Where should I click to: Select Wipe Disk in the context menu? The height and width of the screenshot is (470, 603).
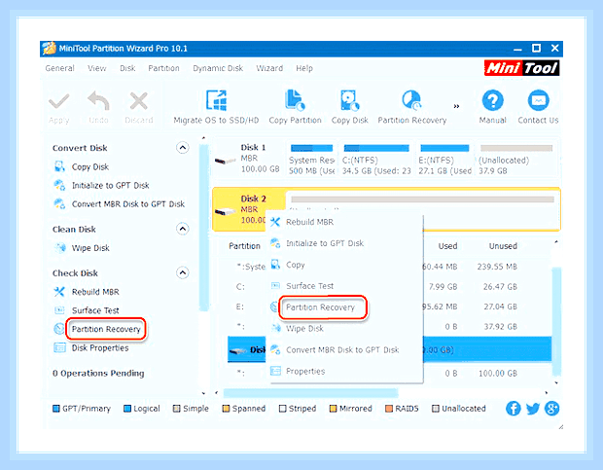coord(304,329)
